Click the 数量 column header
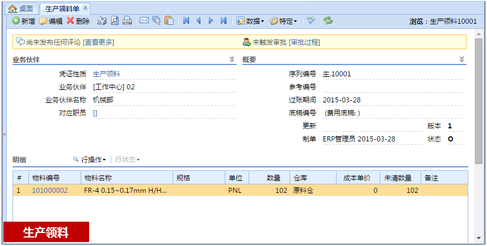 (x=269, y=178)
